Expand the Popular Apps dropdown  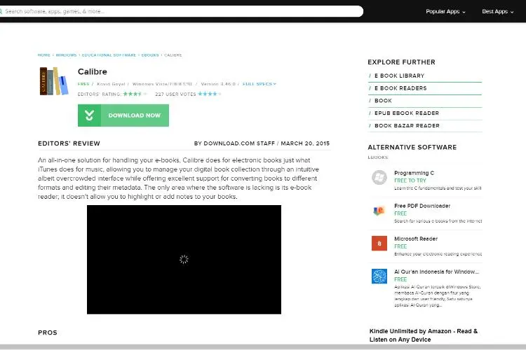pyautogui.click(x=445, y=11)
